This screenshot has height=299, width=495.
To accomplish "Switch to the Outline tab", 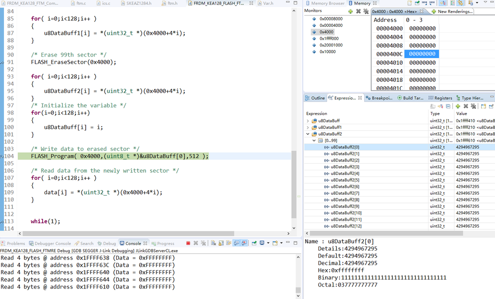I will pos(315,98).
